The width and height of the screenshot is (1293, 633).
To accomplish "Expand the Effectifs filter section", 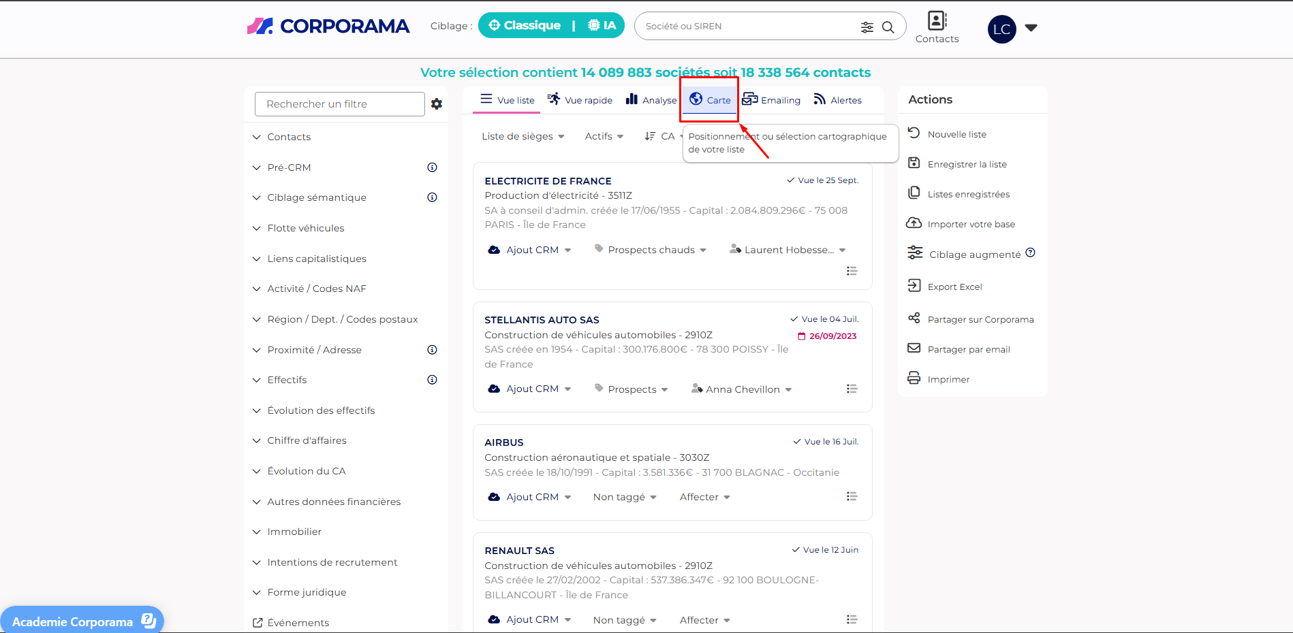I will coord(287,380).
